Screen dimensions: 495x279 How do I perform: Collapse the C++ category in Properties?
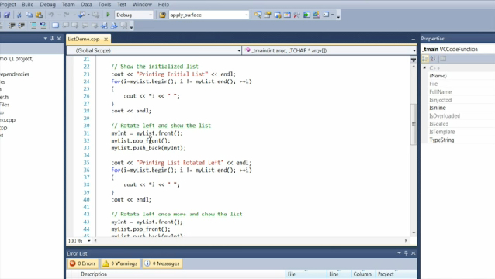pyautogui.click(x=424, y=67)
